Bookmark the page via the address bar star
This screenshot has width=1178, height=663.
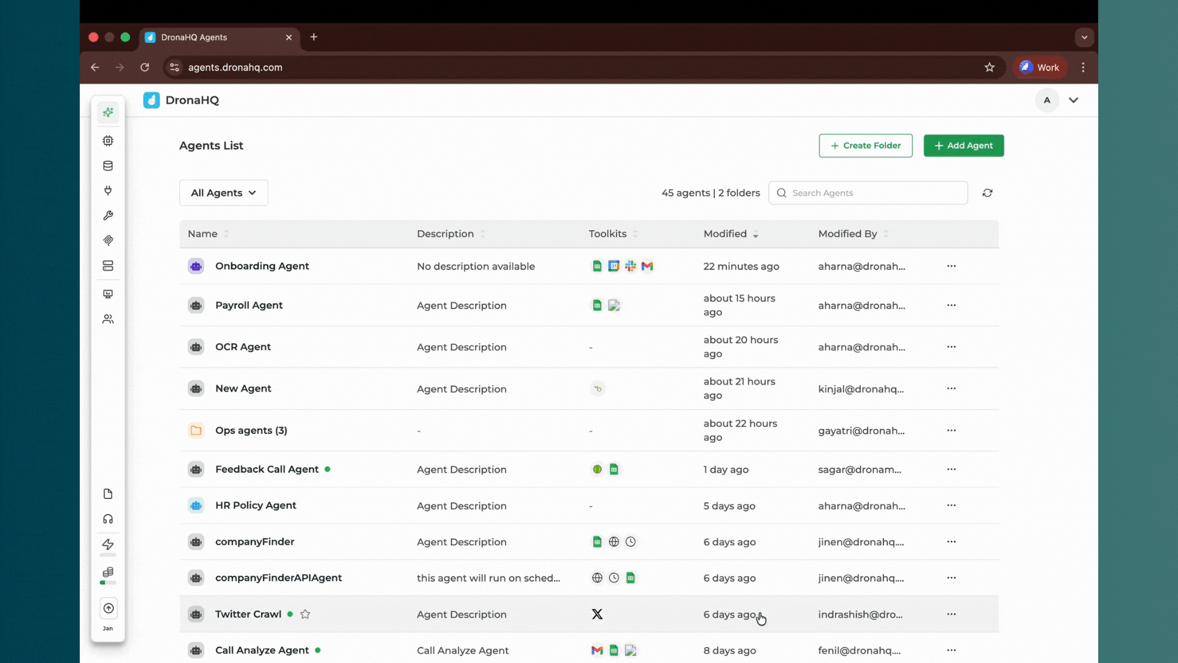[990, 68]
